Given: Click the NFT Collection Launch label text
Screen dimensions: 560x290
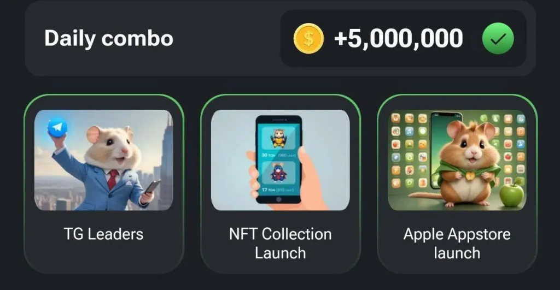Looking at the screenshot, I should (281, 244).
